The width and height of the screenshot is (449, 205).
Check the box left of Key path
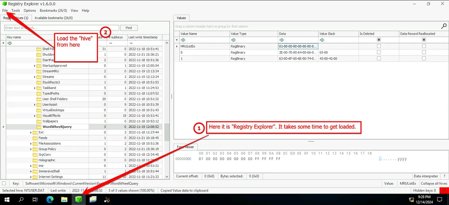point(4,184)
